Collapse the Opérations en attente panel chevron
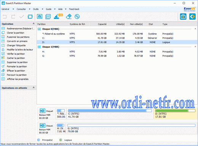 click(34, 88)
